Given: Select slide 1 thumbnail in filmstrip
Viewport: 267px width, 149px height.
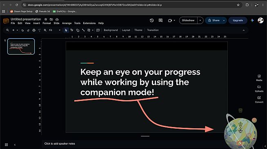Looking at the screenshot, I should (21, 46).
